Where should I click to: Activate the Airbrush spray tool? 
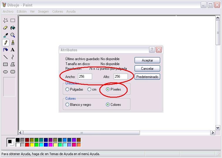(6, 50)
